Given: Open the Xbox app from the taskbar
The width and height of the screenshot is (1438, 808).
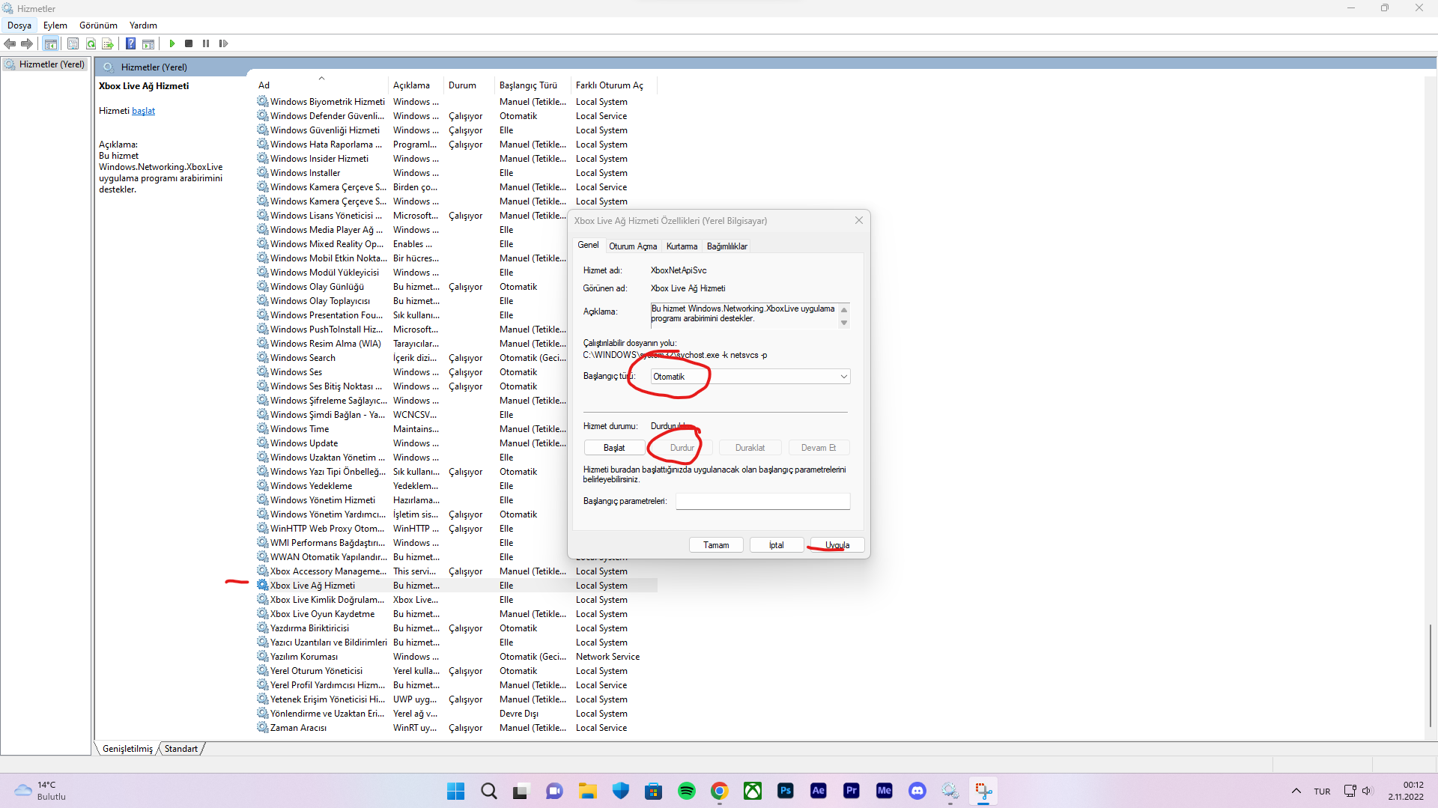Looking at the screenshot, I should [x=753, y=791].
